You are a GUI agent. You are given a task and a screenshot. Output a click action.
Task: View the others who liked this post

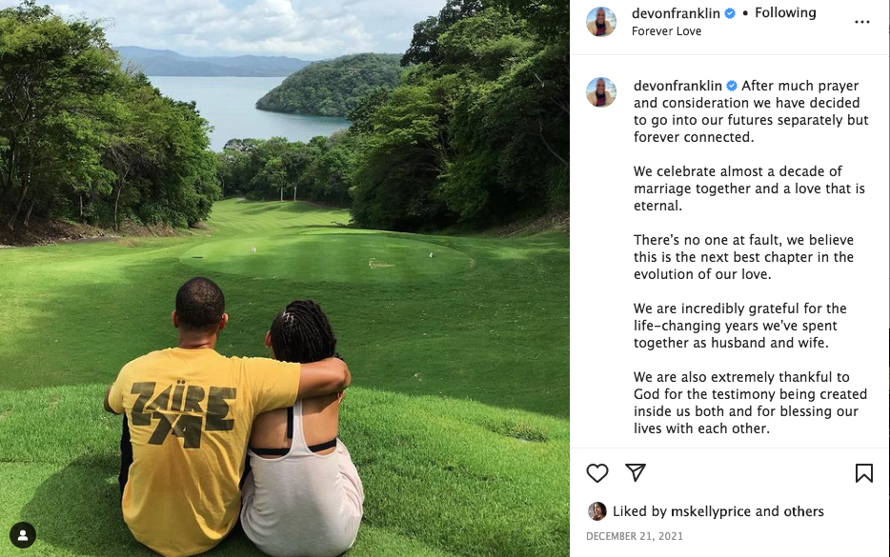pos(803,511)
